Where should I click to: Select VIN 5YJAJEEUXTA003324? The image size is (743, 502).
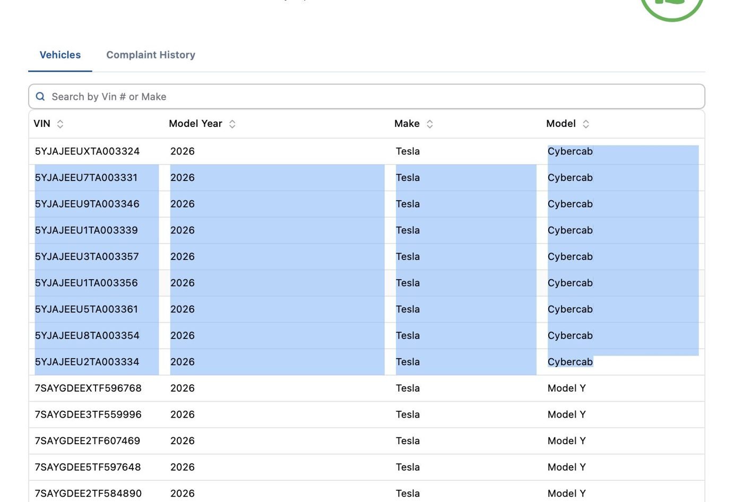pyautogui.click(x=87, y=151)
